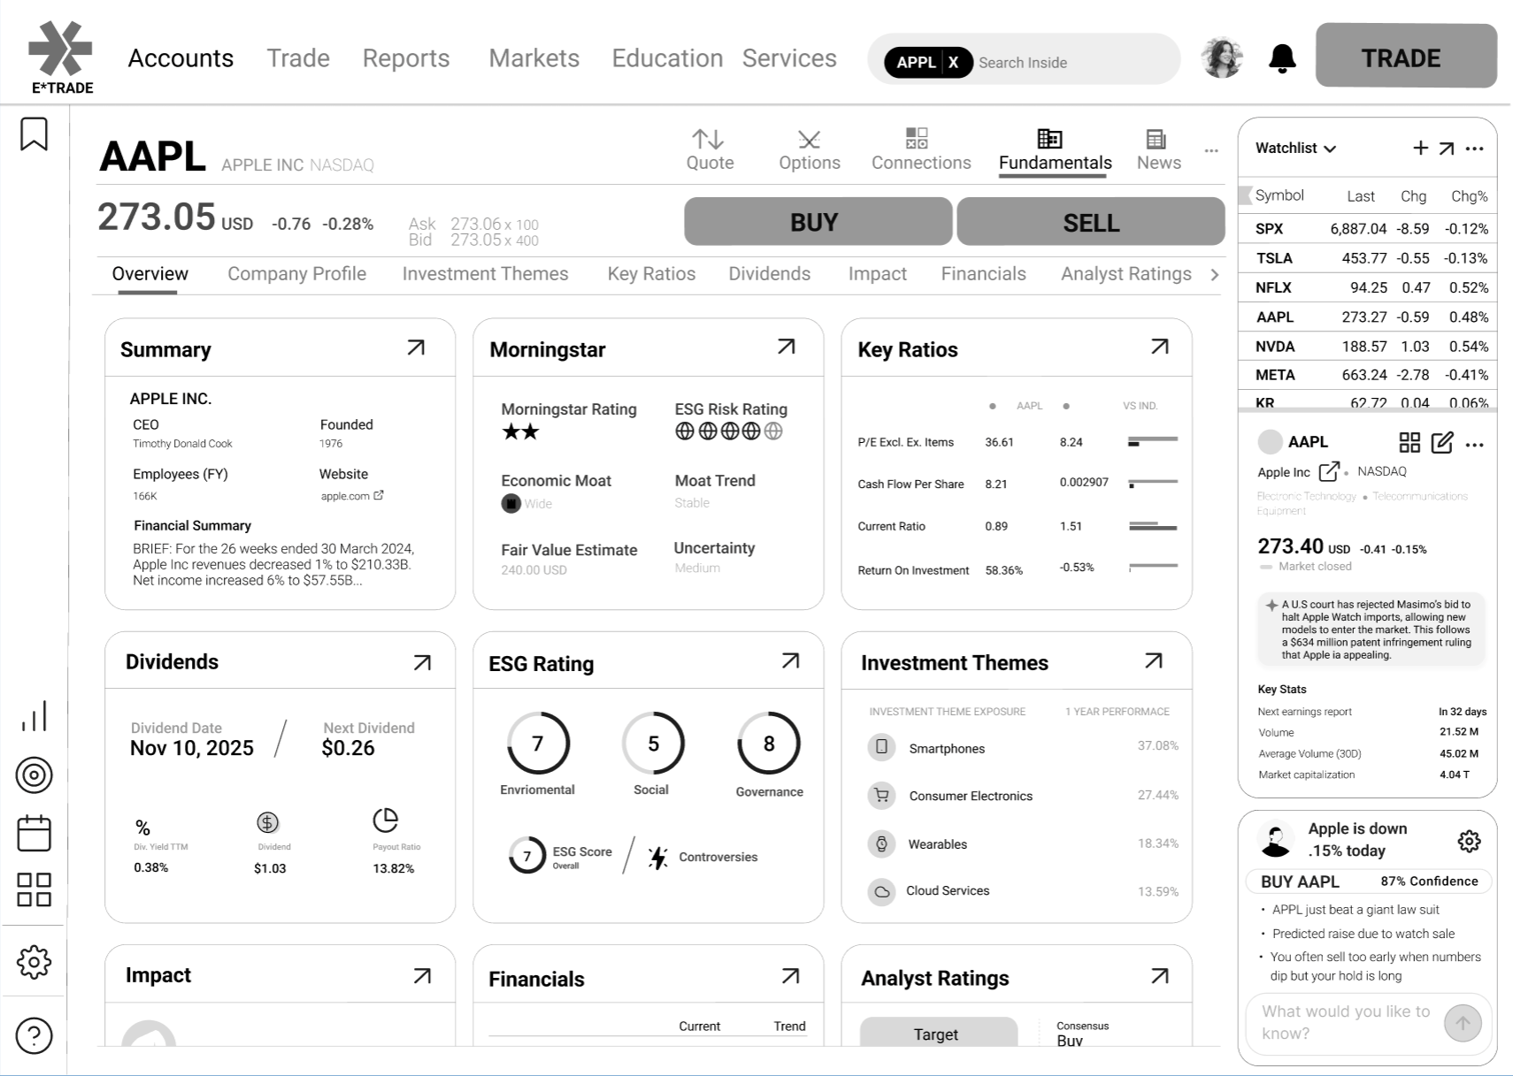Open AAPL detail panel ellipsis menu

tap(1474, 444)
